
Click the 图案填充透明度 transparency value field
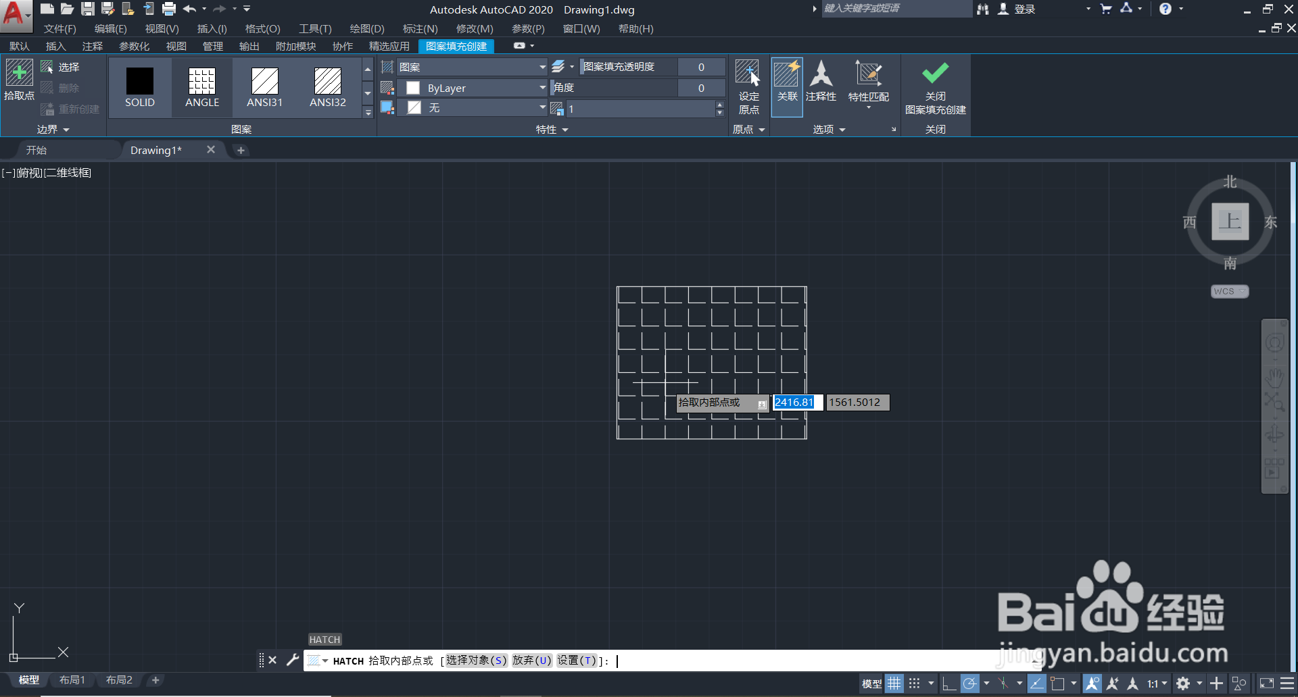point(702,67)
